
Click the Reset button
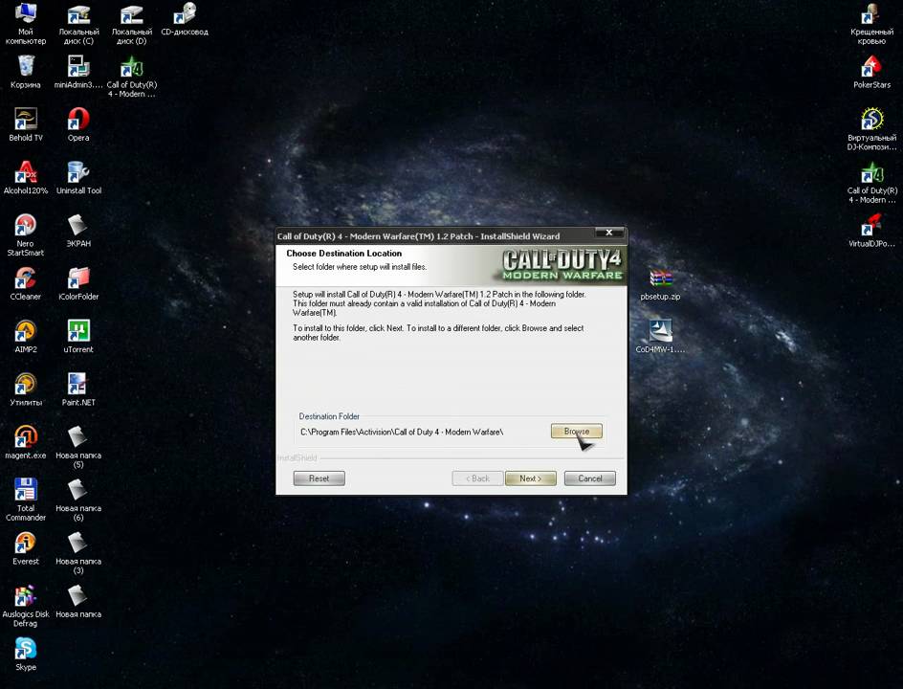point(319,478)
